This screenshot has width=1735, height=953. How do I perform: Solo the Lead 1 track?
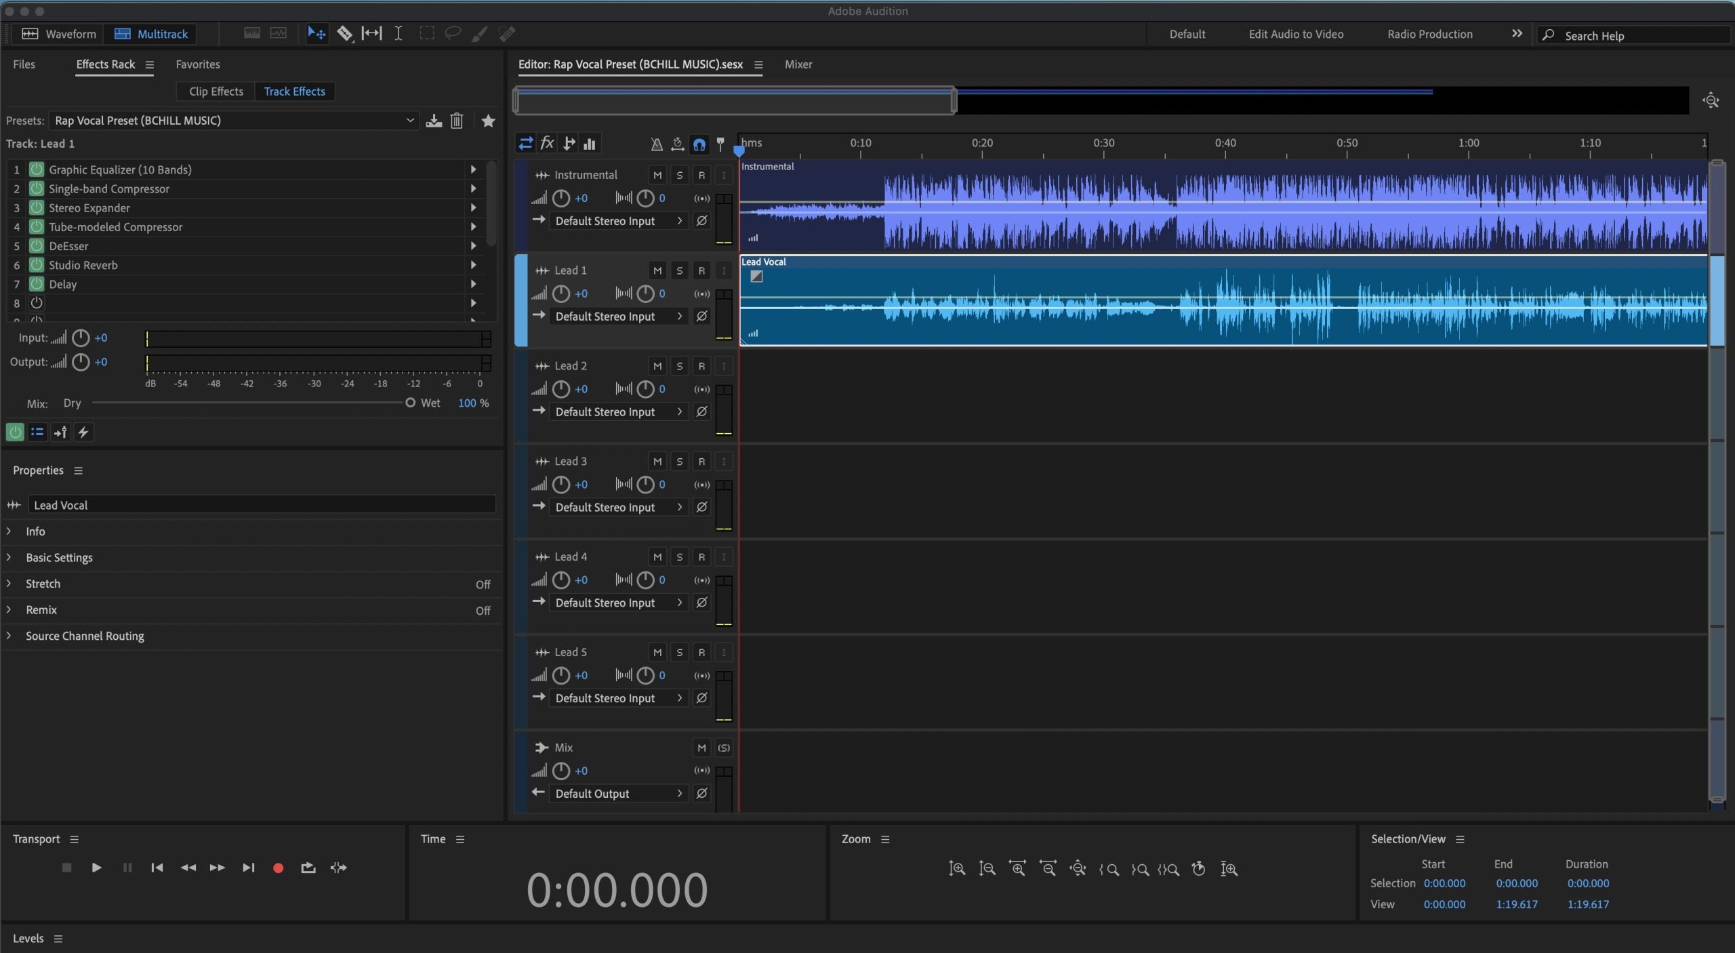(x=679, y=270)
